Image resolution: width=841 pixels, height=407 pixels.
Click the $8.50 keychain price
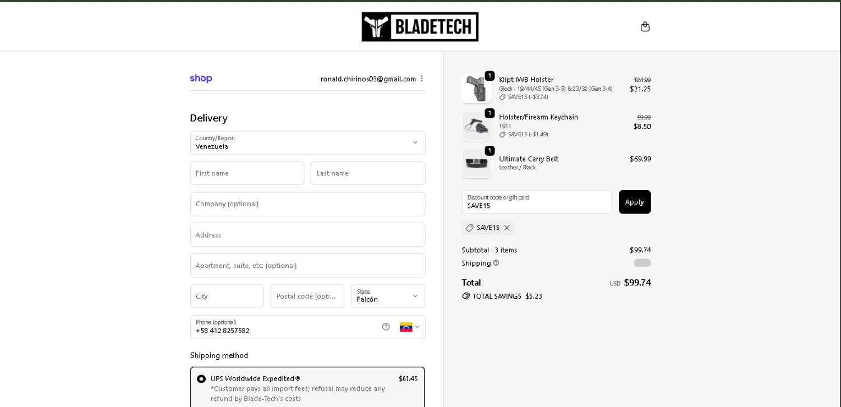[642, 126]
